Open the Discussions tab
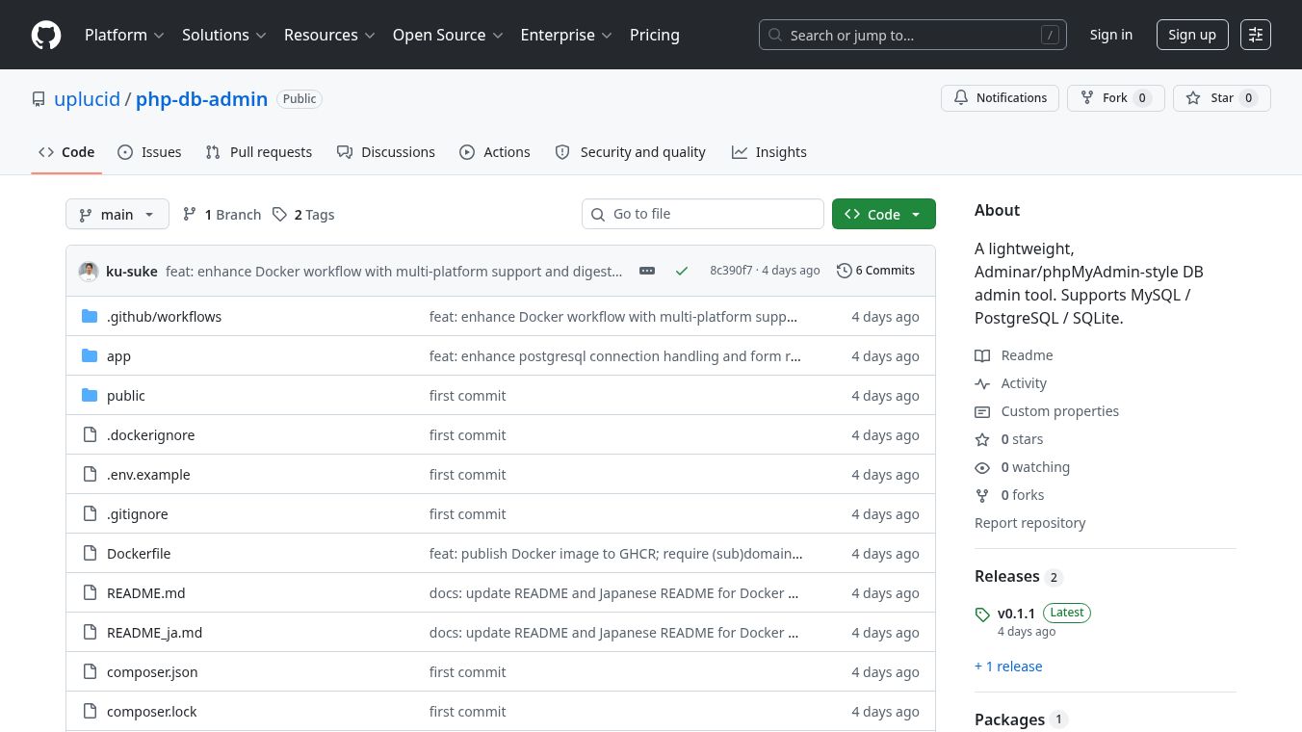 click(x=386, y=152)
